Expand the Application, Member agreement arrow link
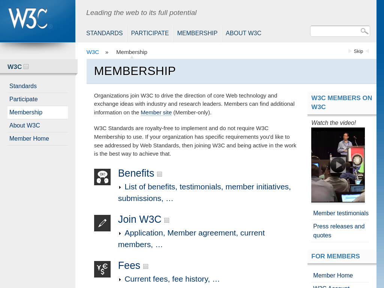Image resolution: width=384 pixels, height=288 pixels. click(x=120, y=233)
